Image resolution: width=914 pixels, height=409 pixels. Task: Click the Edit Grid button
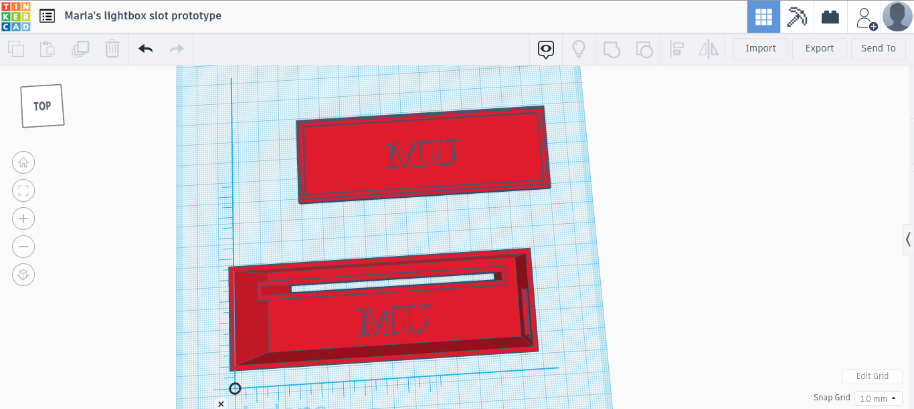[873, 376]
